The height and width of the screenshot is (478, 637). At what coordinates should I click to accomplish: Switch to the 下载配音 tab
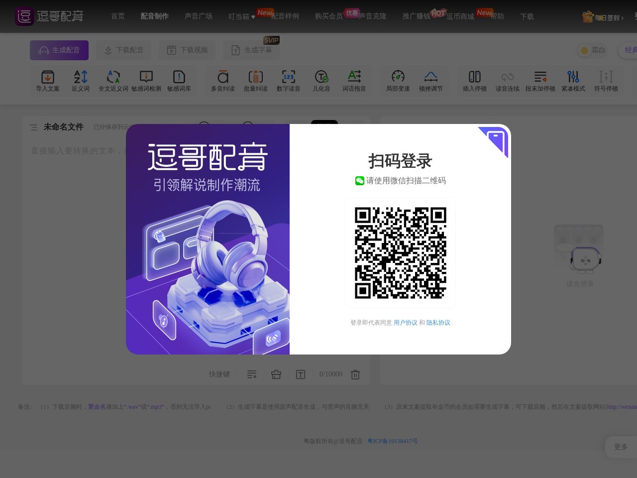click(123, 50)
